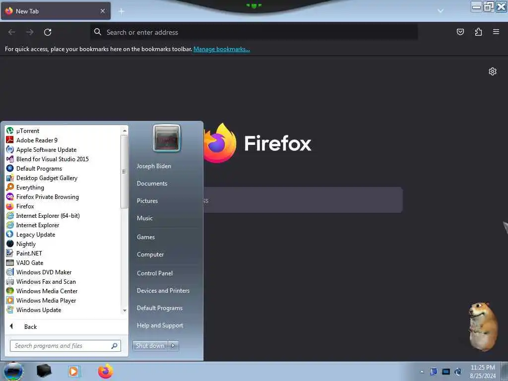Focus the Search or enter address bar
Screen dimensions: 508x381
click(254, 32)
